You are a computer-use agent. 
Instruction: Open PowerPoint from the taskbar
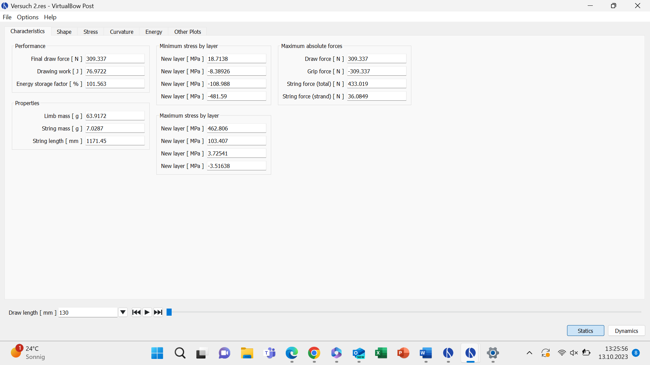404,353
